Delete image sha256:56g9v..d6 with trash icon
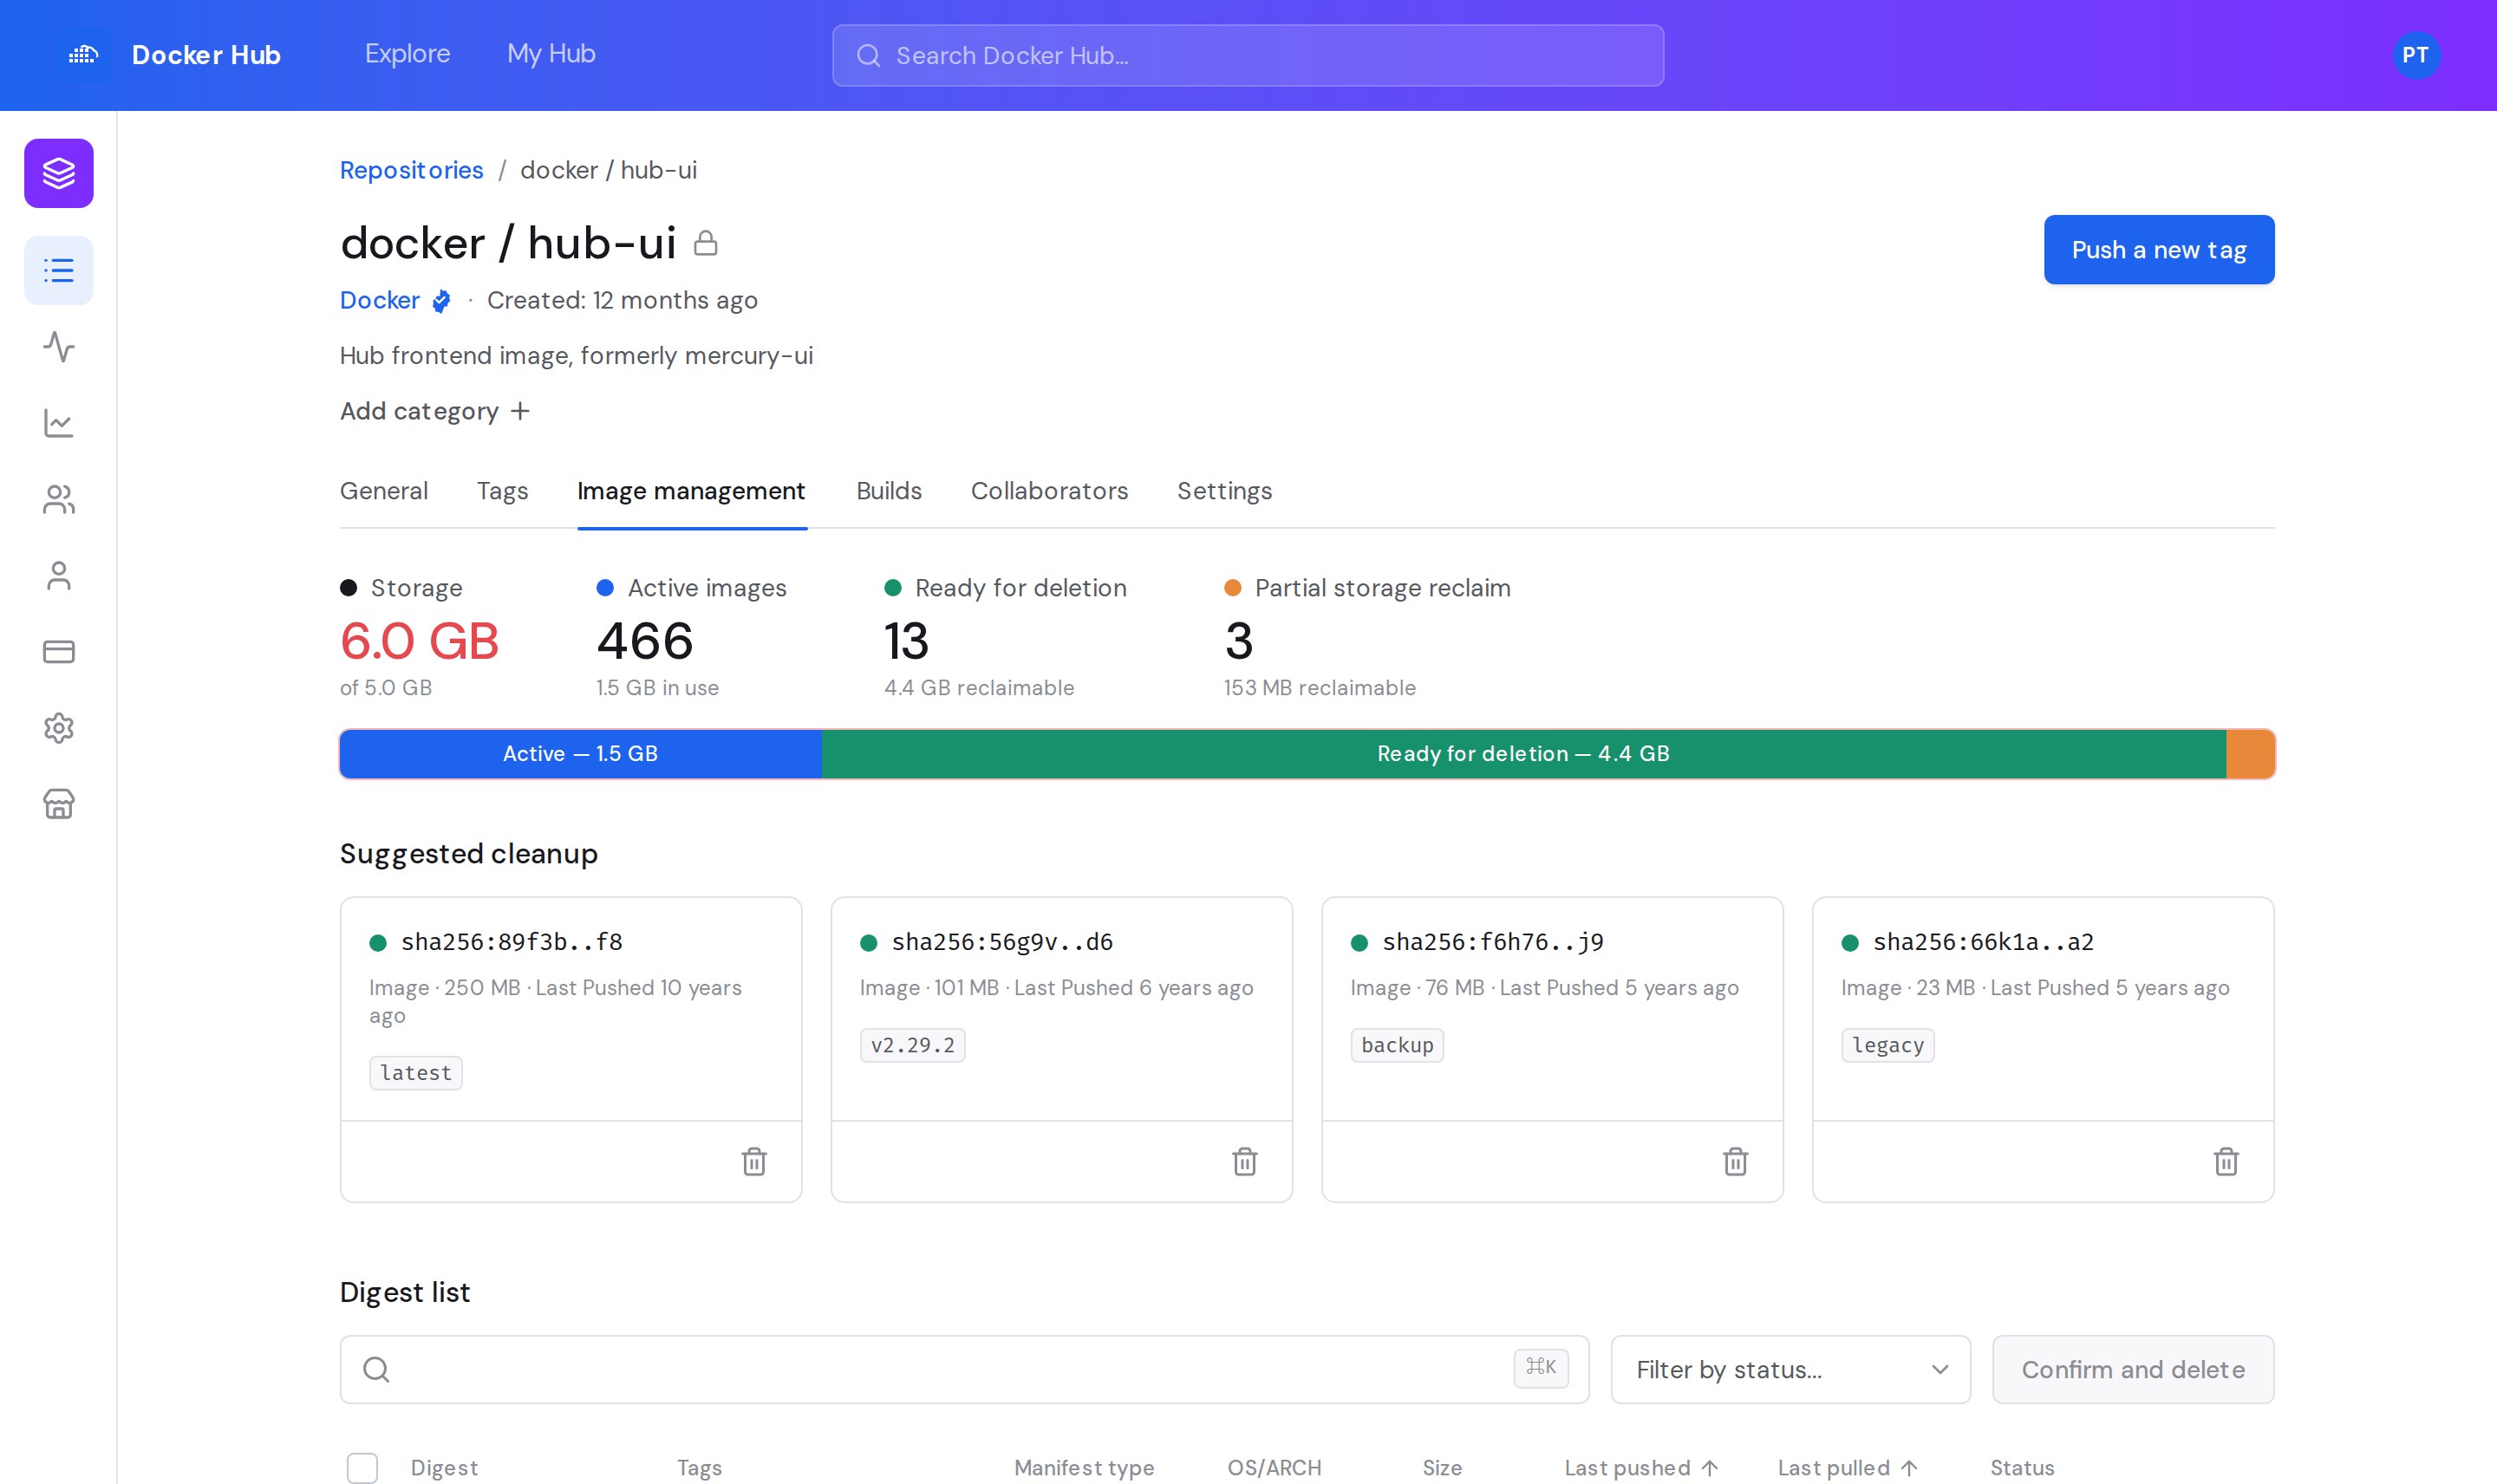This screenshot has height=1484, width=2497. point(1245,1161)
